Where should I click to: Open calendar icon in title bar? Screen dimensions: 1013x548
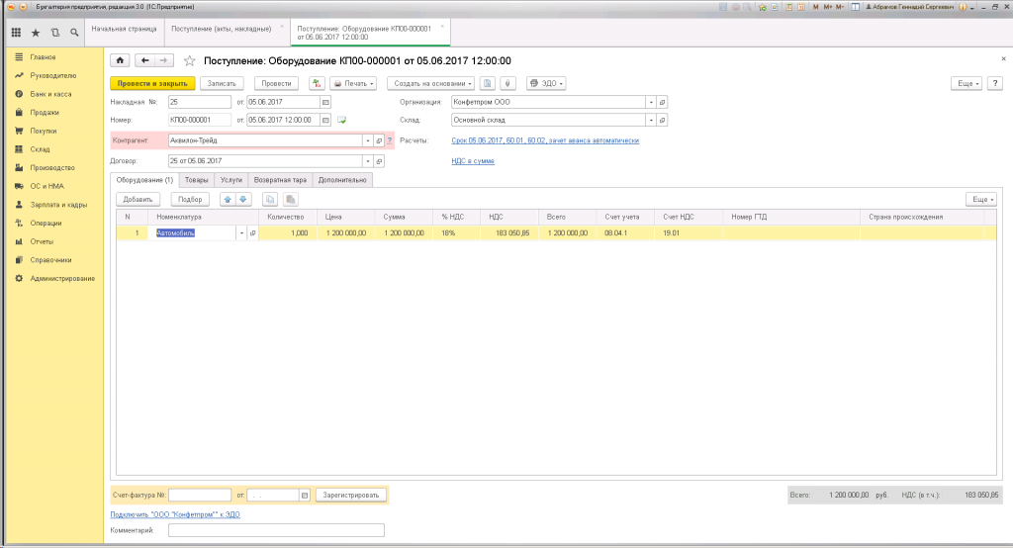801,7
